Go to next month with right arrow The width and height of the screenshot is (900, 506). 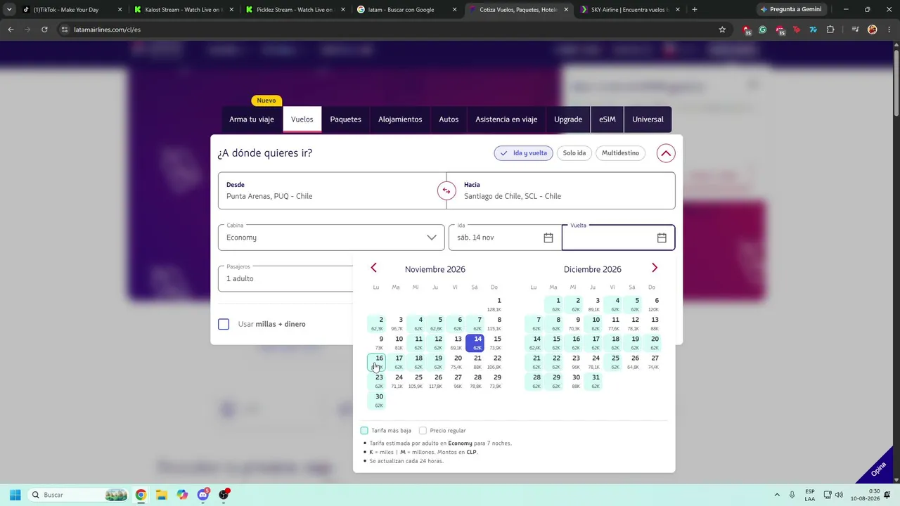(655, 268)
